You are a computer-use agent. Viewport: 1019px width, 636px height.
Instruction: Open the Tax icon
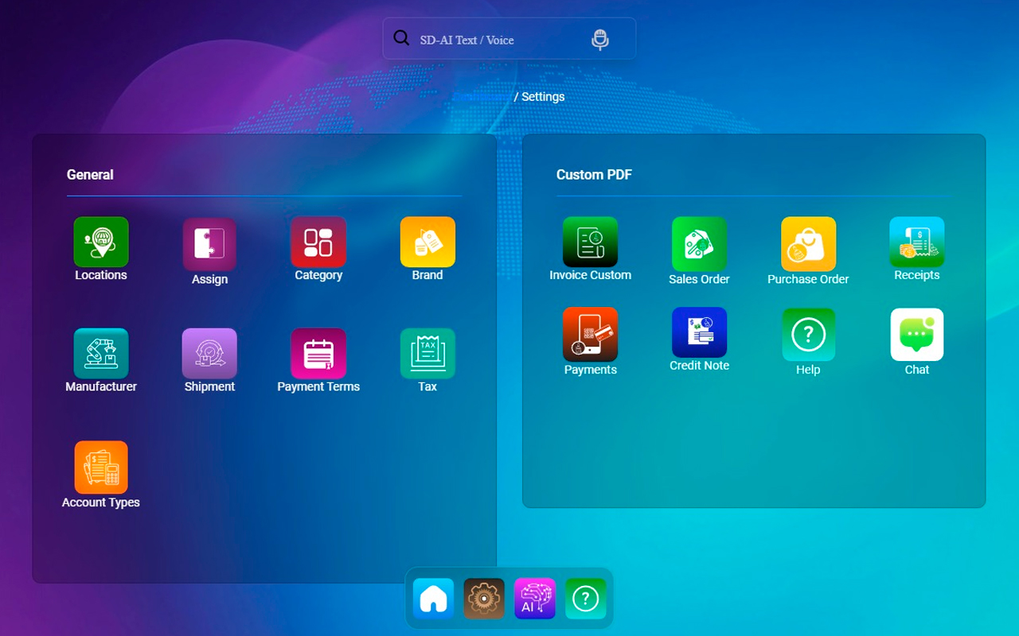point(428,353)
